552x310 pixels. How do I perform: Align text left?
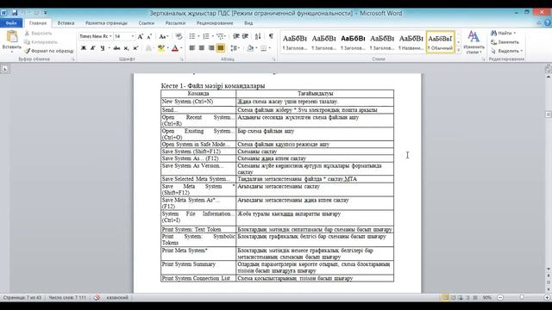(x=191, y=48)
